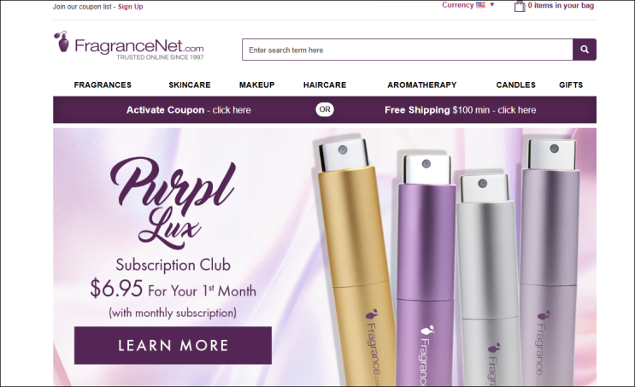Click the Sign Up coupon list link

pos(131,7)
